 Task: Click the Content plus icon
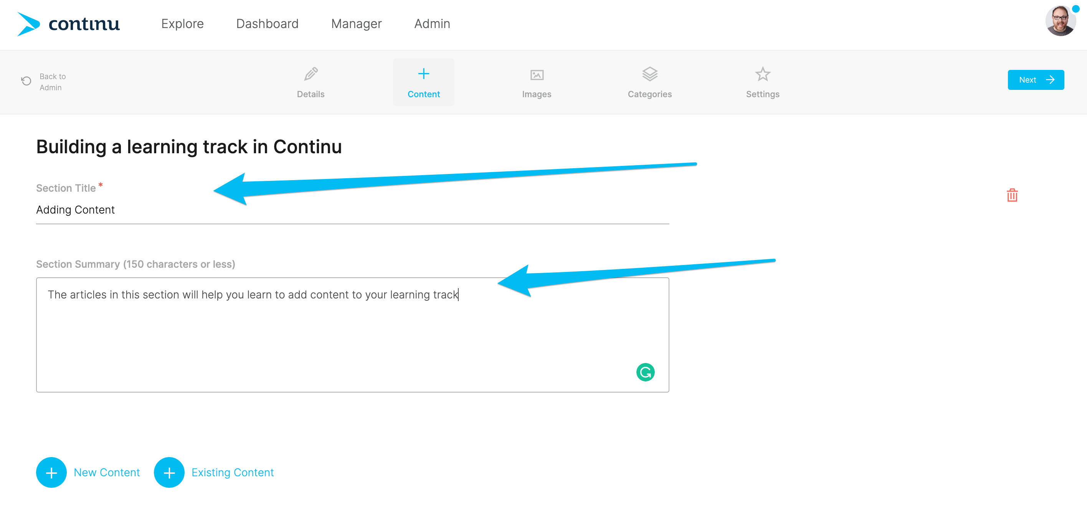click(423, 74)
